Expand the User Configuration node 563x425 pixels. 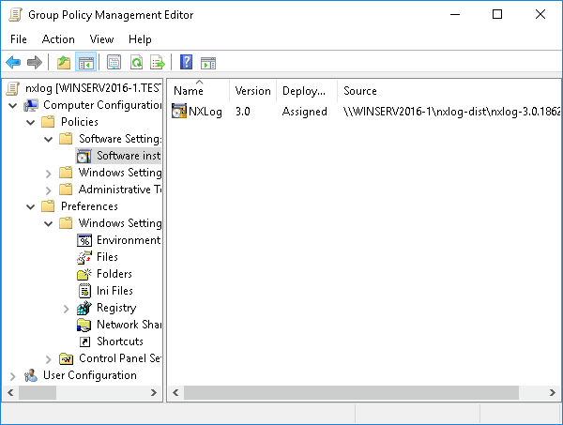click(12, 375)
